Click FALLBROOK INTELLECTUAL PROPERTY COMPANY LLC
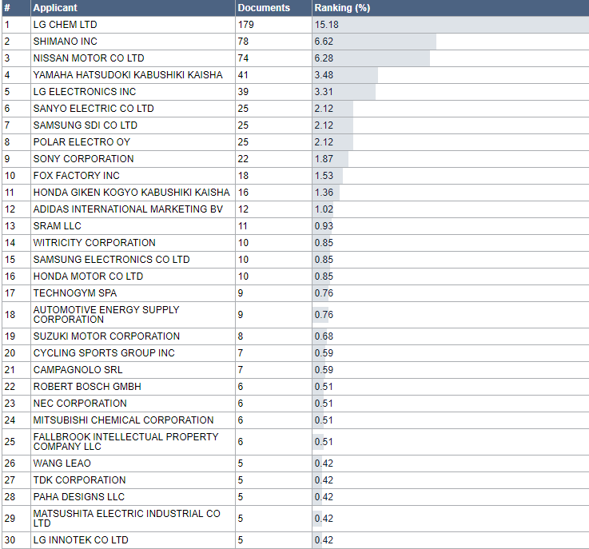The width and height of the screenshot is (589, 549). pyautogui.click(x=125, y=442)
